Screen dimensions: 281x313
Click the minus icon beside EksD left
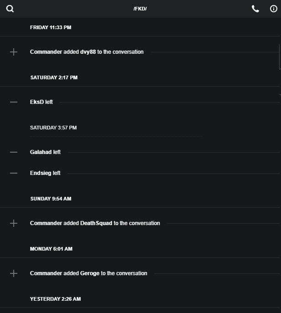(x=14, y=102)
